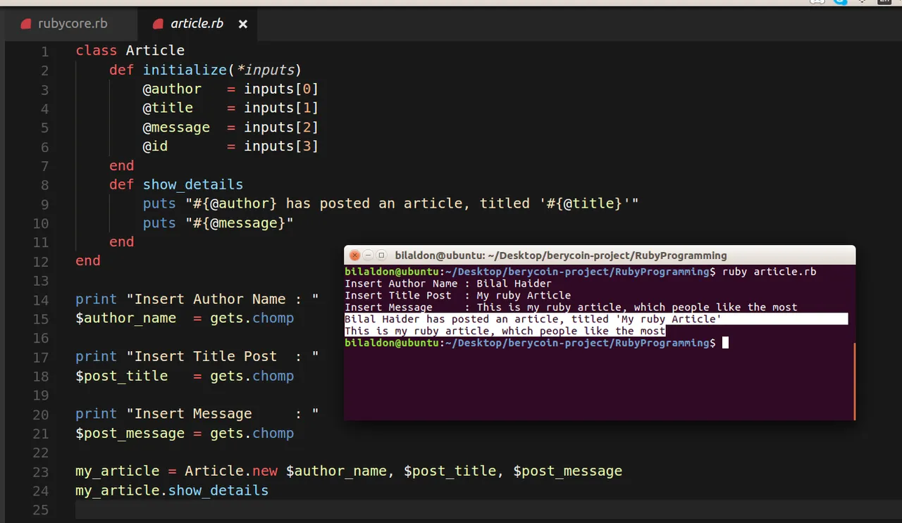Click 'print "Insert Title Post' on line 17
This screenshot has height=523, width=902.
(x=197, y=356)
